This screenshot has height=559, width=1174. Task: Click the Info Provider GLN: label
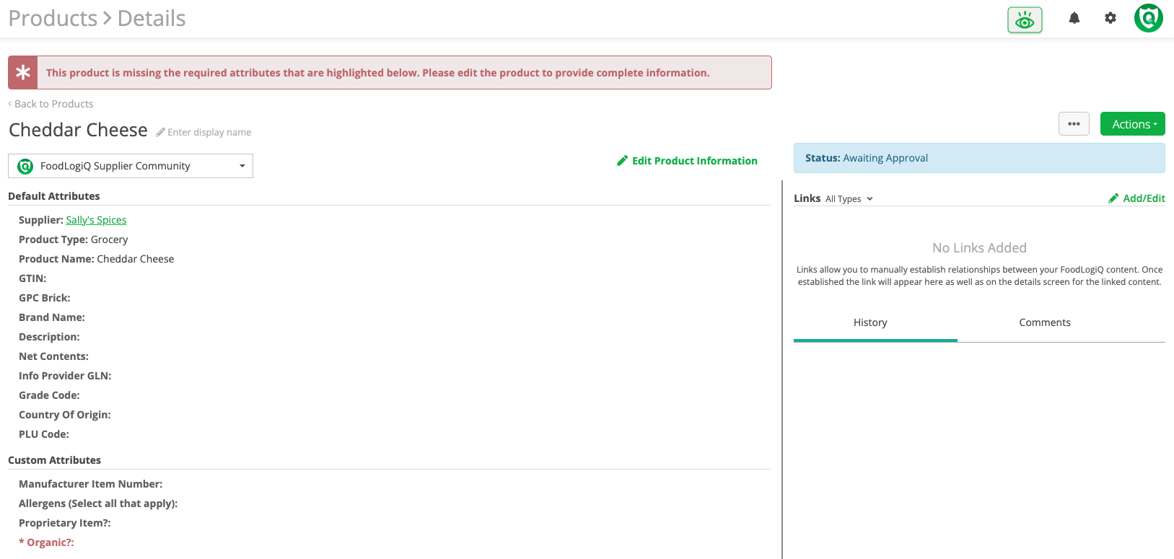point(65,376)
